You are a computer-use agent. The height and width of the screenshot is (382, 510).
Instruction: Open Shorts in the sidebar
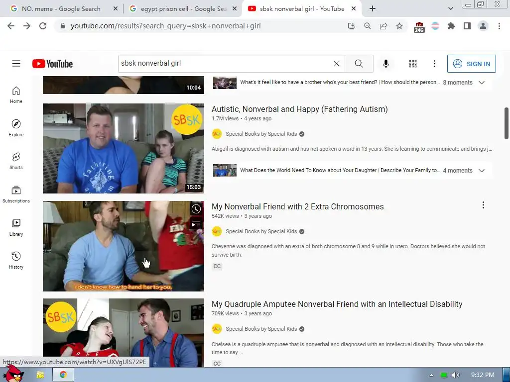point(16,161)
